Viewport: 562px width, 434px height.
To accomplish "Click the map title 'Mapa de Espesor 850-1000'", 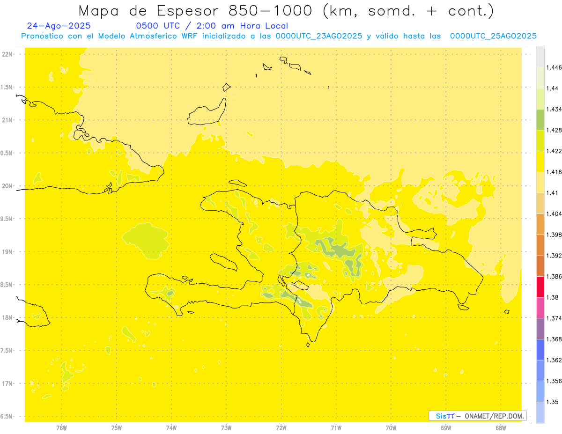I will pos(198,11).
